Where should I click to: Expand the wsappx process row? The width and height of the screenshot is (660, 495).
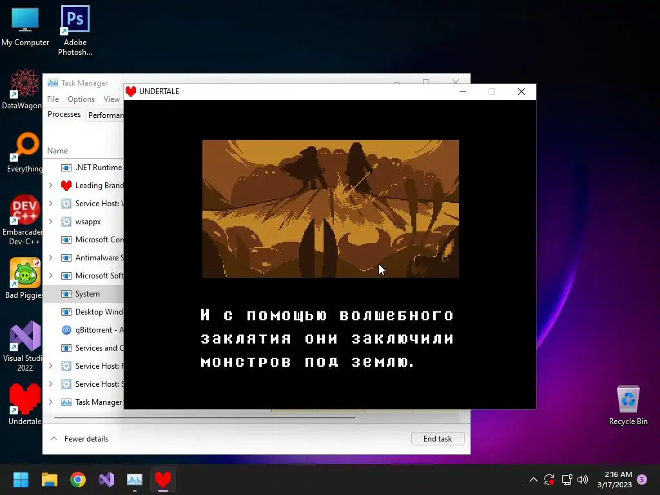[50, 222]
